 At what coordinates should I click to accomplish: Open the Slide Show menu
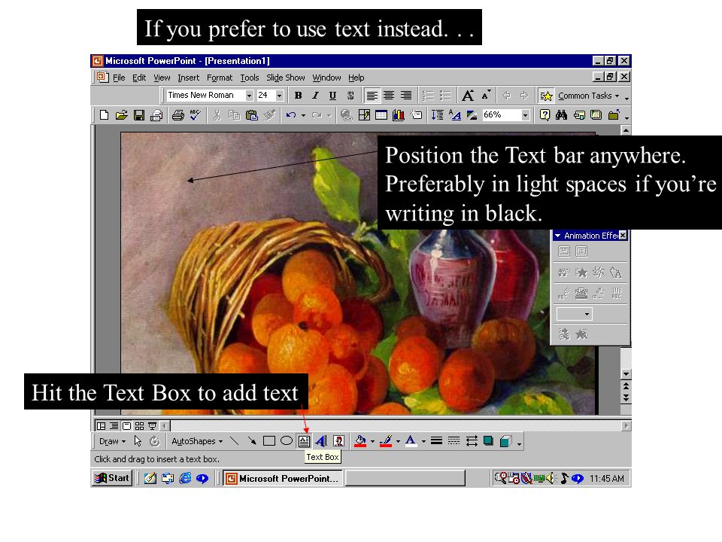click(286, 78)
